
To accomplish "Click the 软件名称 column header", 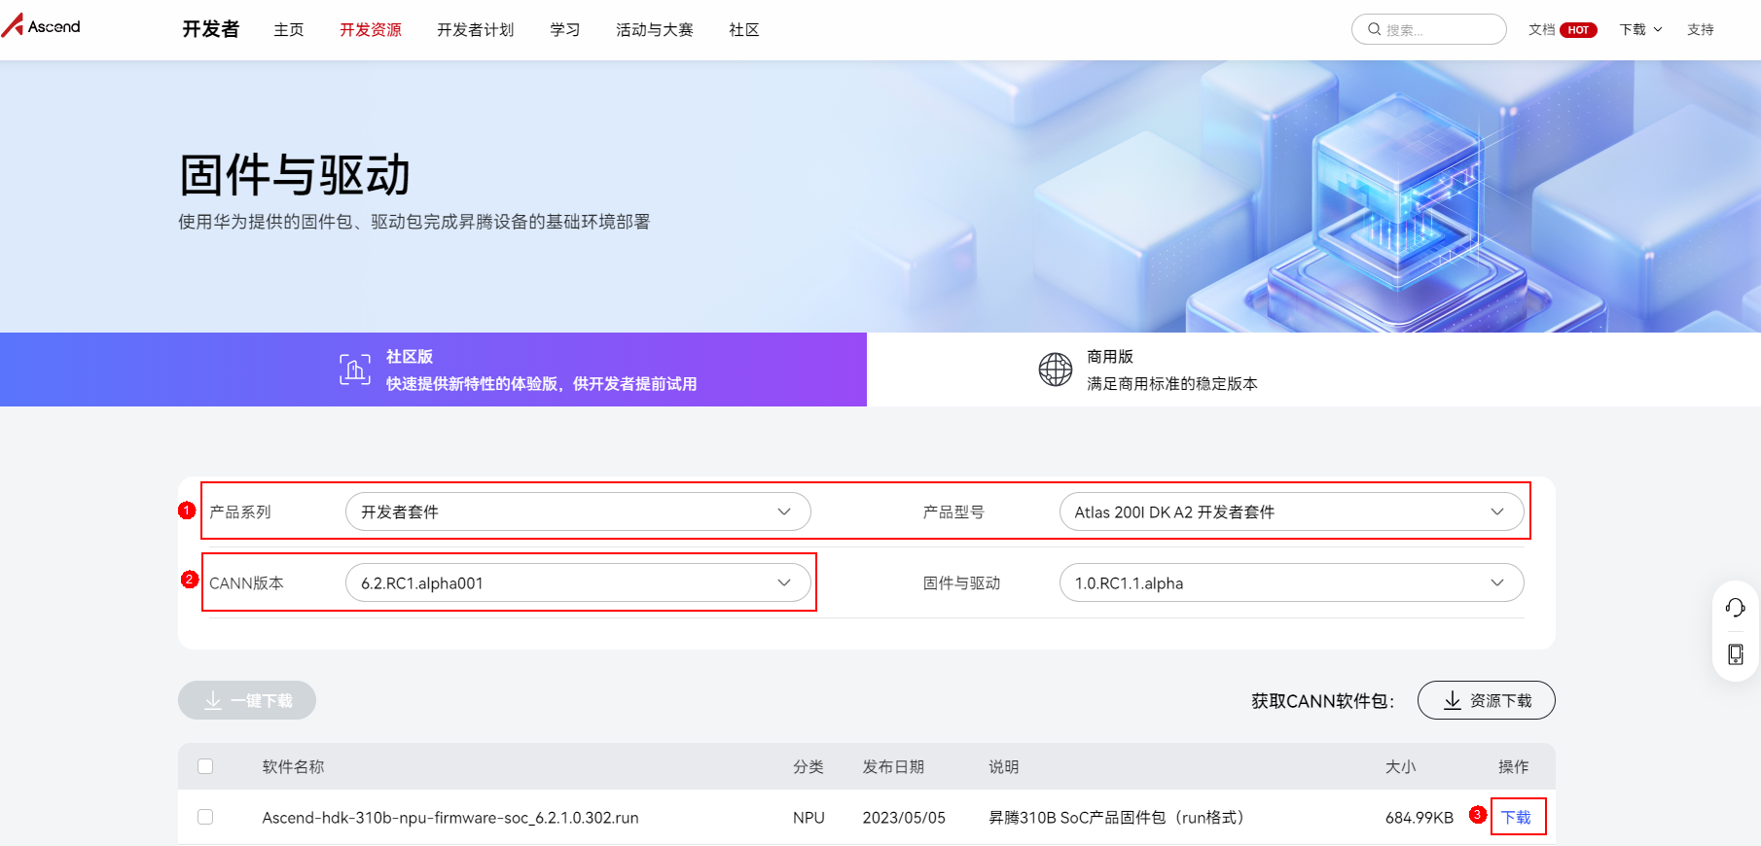I will (x=293, y=767).
